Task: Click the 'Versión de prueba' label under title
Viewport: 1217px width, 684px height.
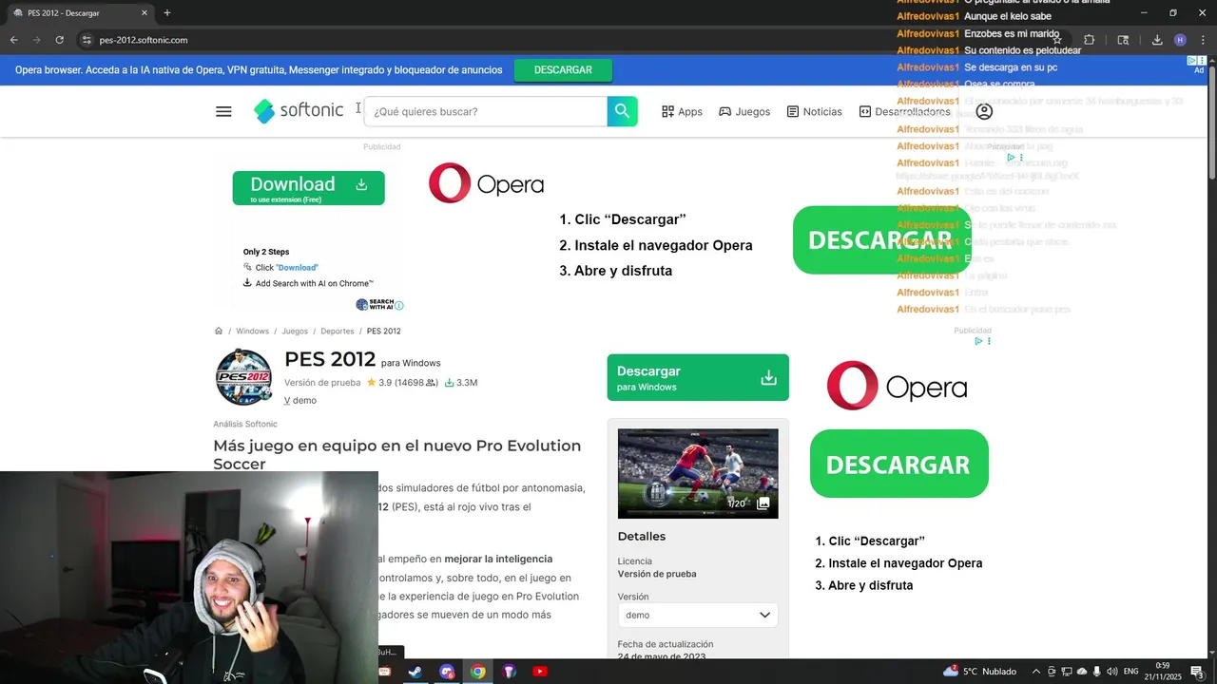Action: (322, 383)
